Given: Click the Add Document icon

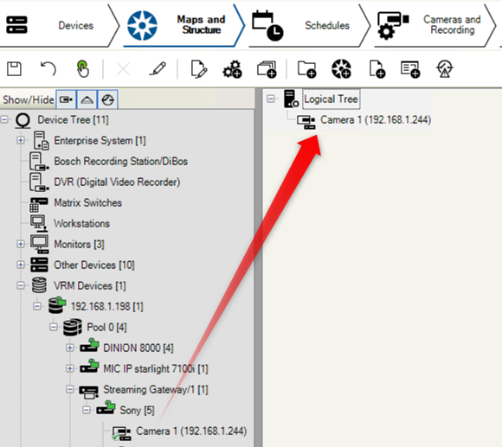Looking at the screenshot, I should tap(377, 69).
